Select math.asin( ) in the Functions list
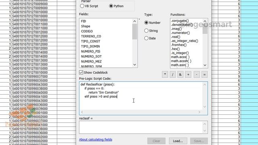This screenshot has width=258, height=145. [x=180, y=65]
